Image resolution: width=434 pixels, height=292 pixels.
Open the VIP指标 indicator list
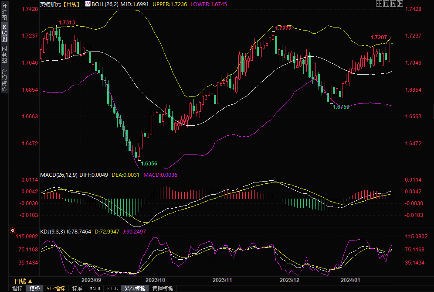click(x=56, y=289)
